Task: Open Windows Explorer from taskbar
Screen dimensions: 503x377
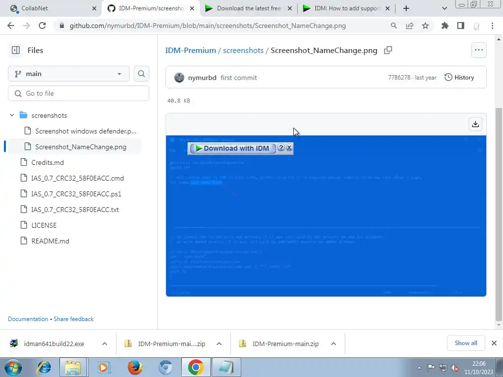Action: pos(73,367)
